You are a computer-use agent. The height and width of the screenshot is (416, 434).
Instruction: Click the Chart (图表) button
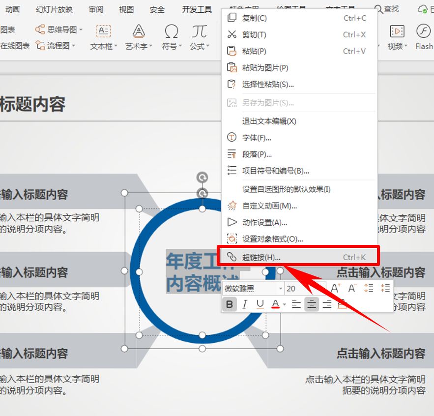pos(8,30)
